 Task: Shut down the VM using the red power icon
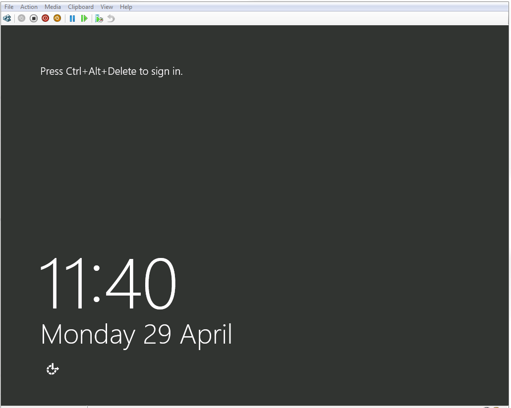pos(46,18)
